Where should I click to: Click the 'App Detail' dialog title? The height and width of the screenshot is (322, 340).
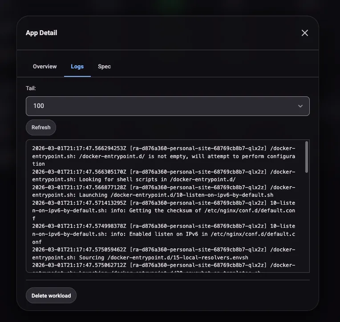(x=41, y=33)
